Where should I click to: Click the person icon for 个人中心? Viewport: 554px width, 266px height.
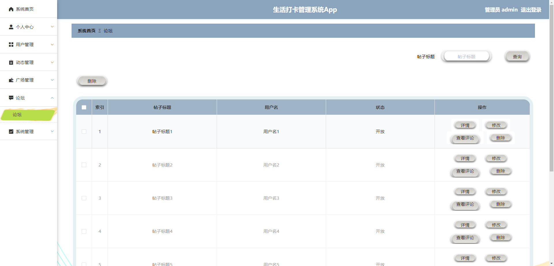click(x=11, y=27)
